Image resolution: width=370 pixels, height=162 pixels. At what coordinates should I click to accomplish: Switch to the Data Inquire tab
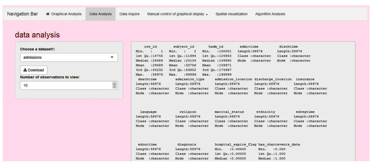pyautogui.click(x=129, y=14)
